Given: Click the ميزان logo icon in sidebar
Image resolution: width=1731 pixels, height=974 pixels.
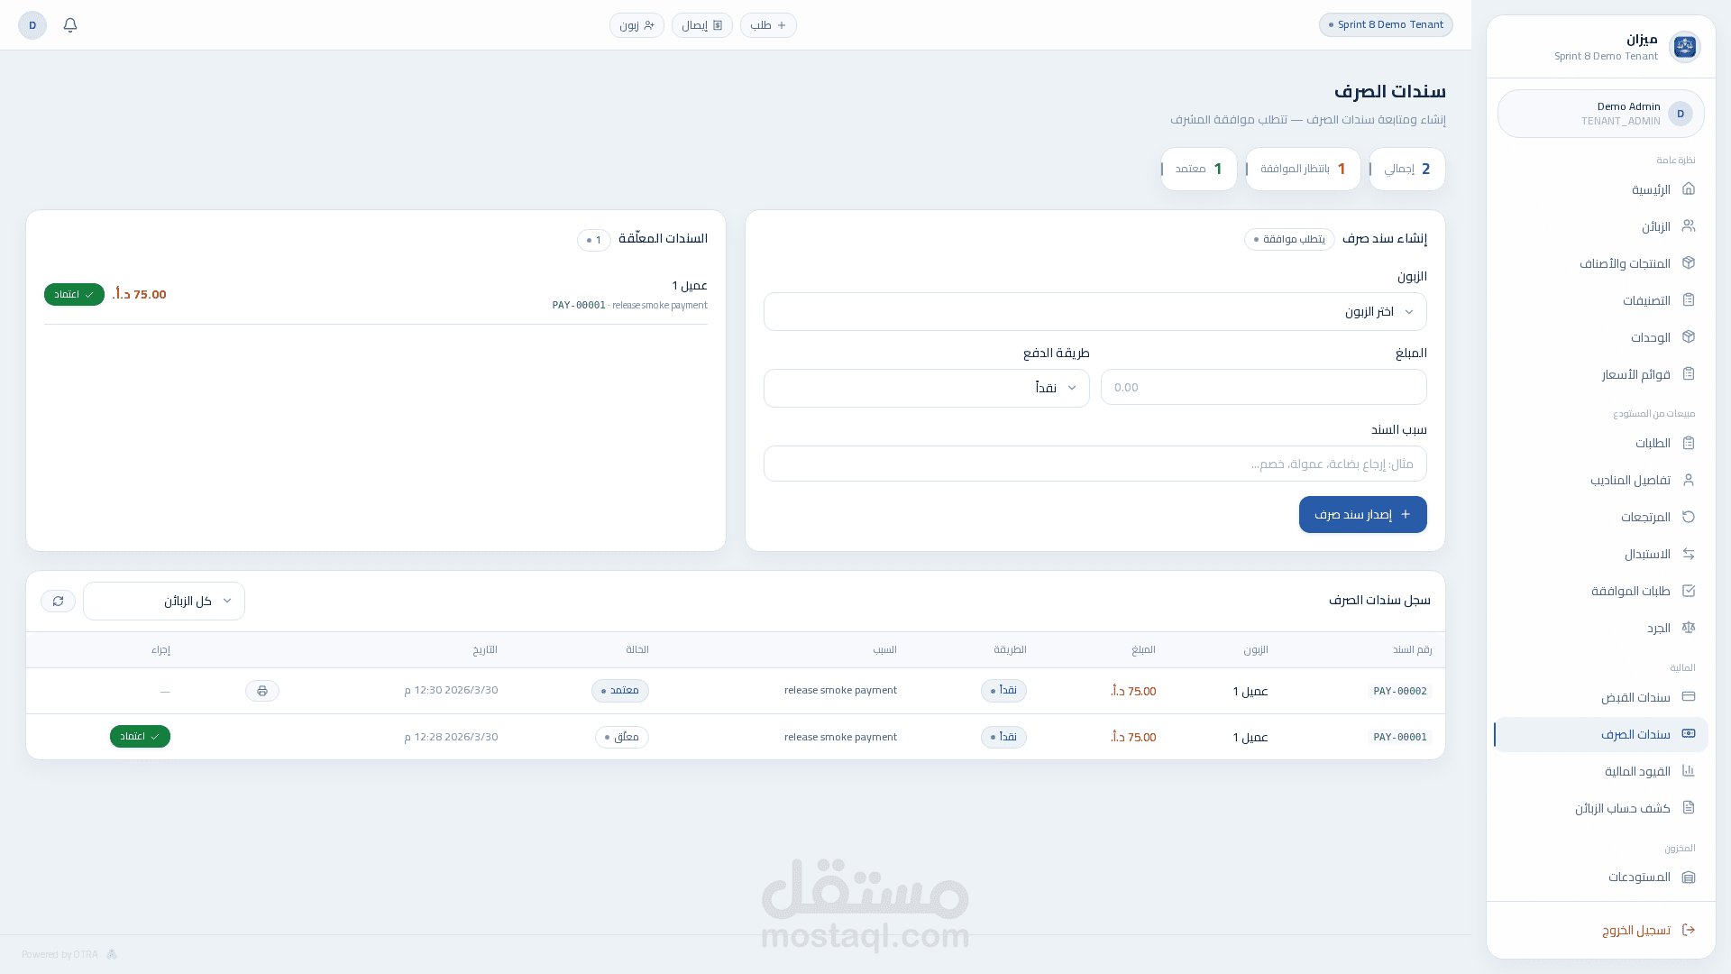Looking at the screenshot, I should point(1684,47).
